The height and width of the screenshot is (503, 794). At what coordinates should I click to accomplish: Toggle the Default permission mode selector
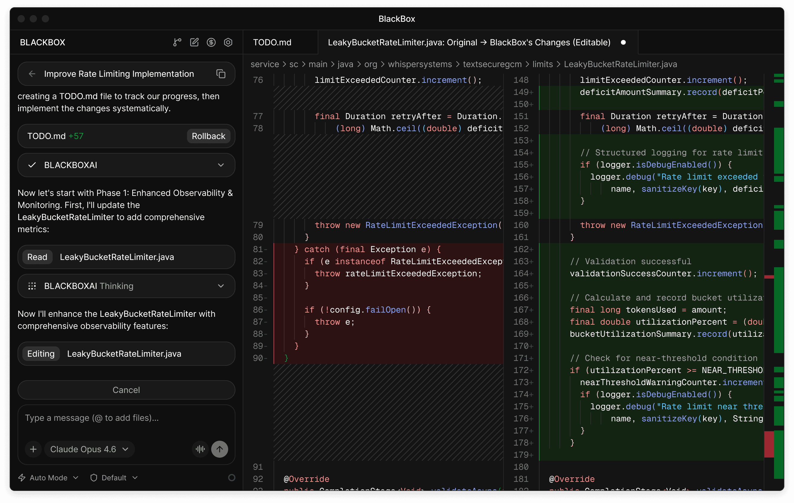[114, 478]
